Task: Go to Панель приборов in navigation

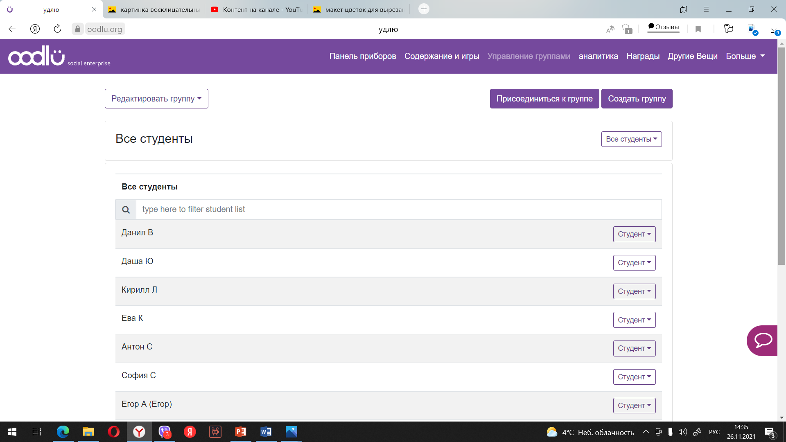Action: click(363, 56)
